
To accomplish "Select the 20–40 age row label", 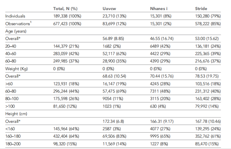I will tap(11, 46).
